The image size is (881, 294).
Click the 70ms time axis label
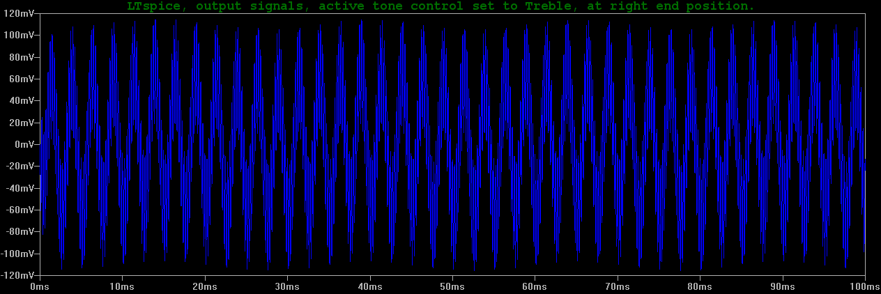[618, 286]
